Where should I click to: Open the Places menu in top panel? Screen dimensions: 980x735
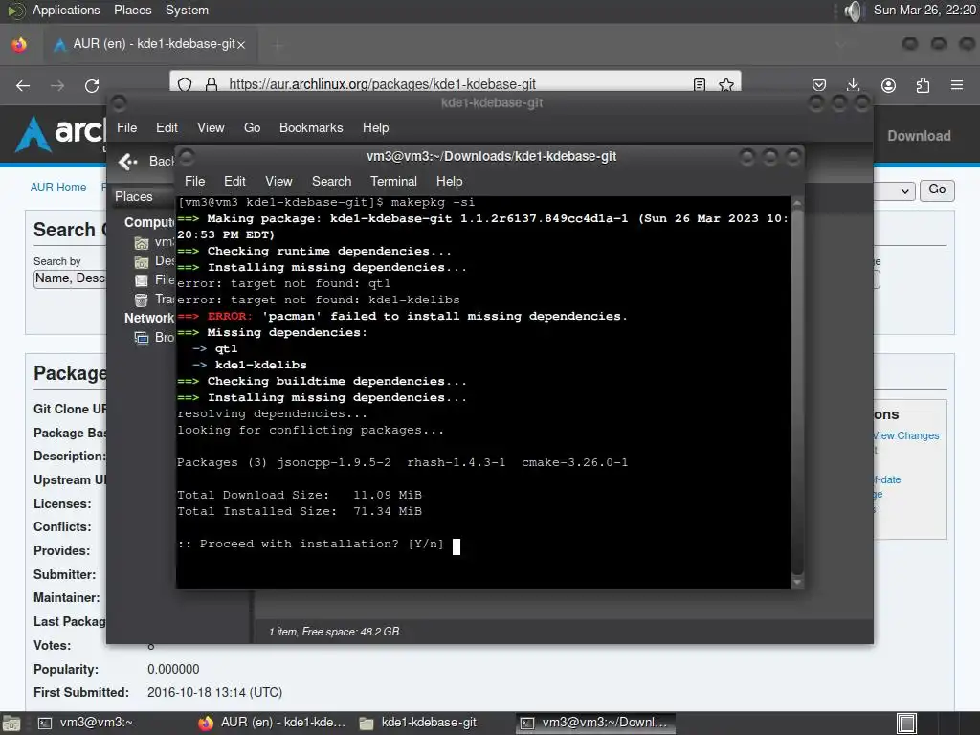[132, 10]
